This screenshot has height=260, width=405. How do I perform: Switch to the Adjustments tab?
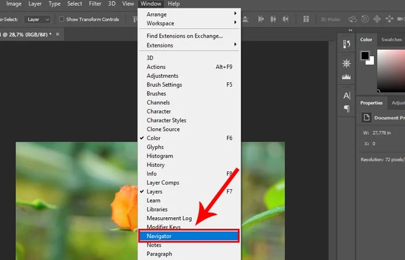point(398,103)
